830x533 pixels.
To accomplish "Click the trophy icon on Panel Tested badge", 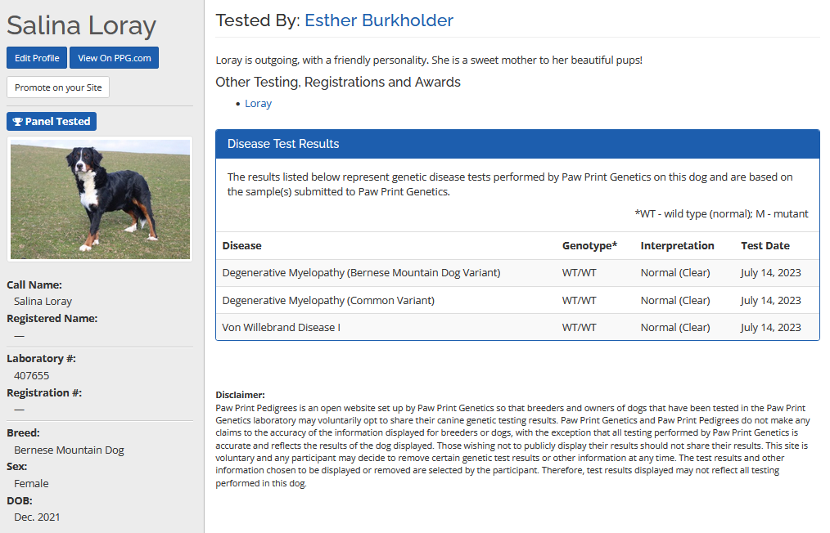I will coord(18,122).
